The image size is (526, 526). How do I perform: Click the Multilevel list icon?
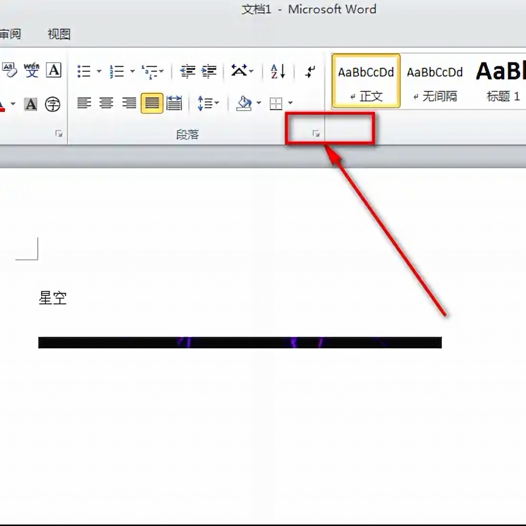(x=150, y=72)
